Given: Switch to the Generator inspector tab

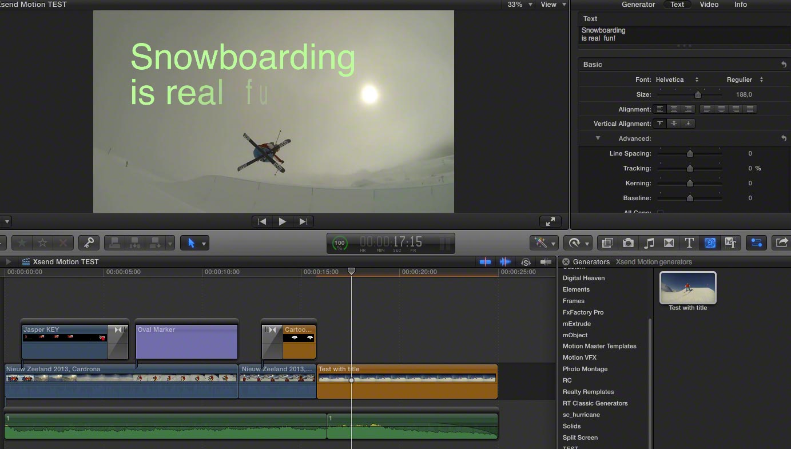Looking at the screenshot, I should tap(638, 5).
